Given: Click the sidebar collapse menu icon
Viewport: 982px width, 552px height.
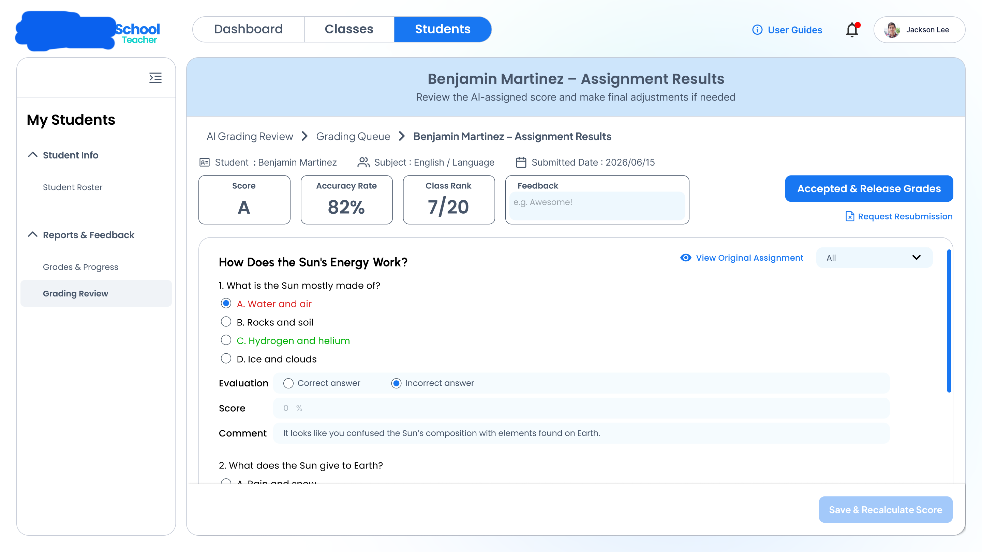Looking at the screenshot, I should (155, 78).
